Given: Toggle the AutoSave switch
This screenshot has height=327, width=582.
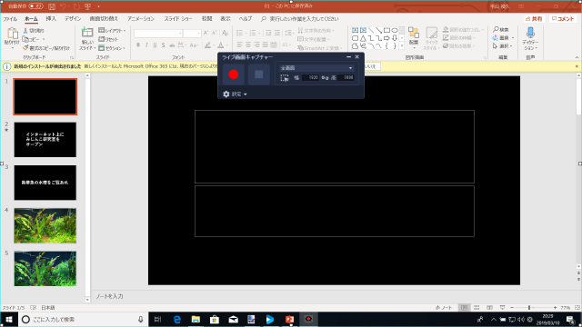Looking at the screenshot, I should click(35, 6).
